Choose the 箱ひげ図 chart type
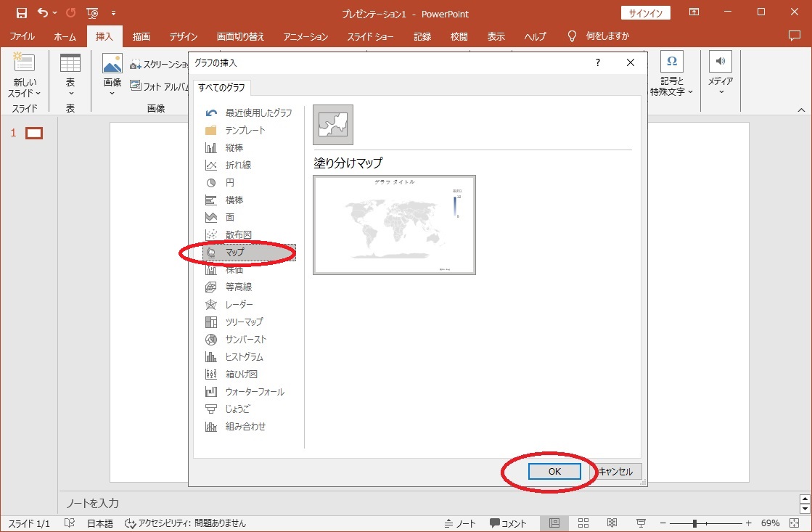Image resolution: width=812 pixels, height=532 pixels. pyautogui.click(x=241, y=375)
